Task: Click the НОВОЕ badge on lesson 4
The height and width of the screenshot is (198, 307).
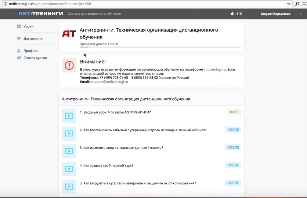Action: coord(233,165)
